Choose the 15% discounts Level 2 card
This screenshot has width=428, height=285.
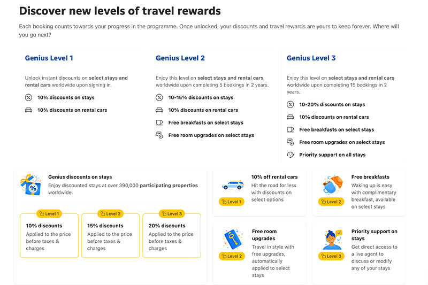[111, 236]
